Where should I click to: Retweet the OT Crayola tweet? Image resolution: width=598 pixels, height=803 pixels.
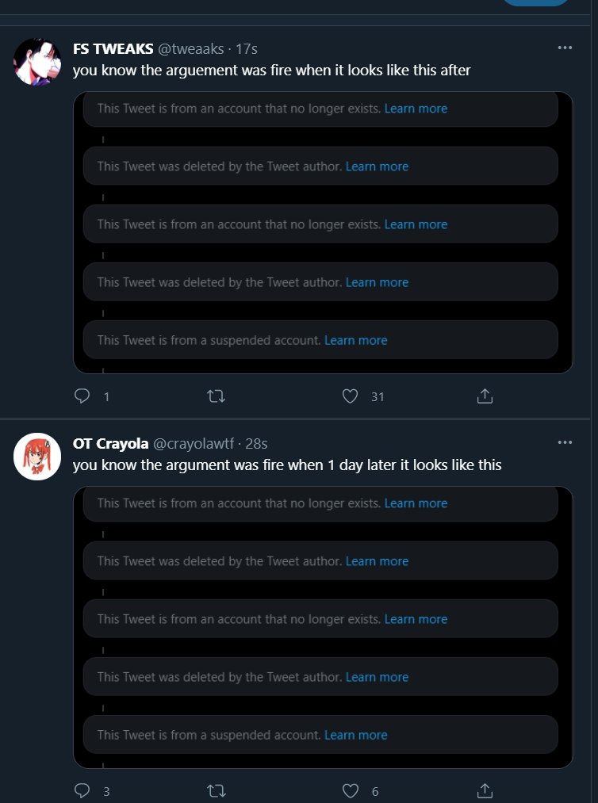(215, 790)
